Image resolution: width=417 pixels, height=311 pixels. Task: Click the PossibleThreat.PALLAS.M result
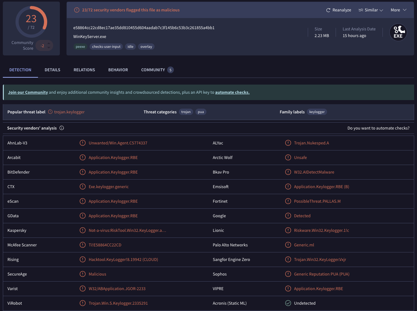317,201
